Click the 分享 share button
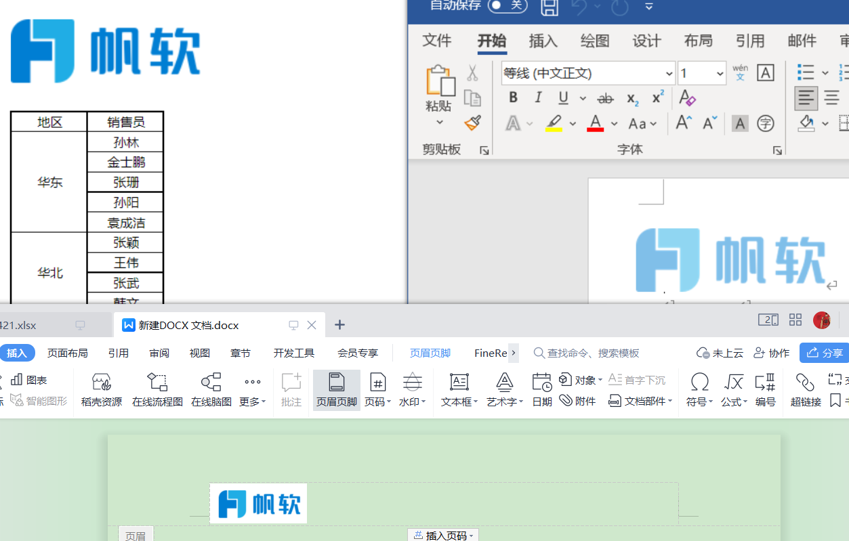Image resolution: width=849 pixels, height=541 pixels. point(825,353)
